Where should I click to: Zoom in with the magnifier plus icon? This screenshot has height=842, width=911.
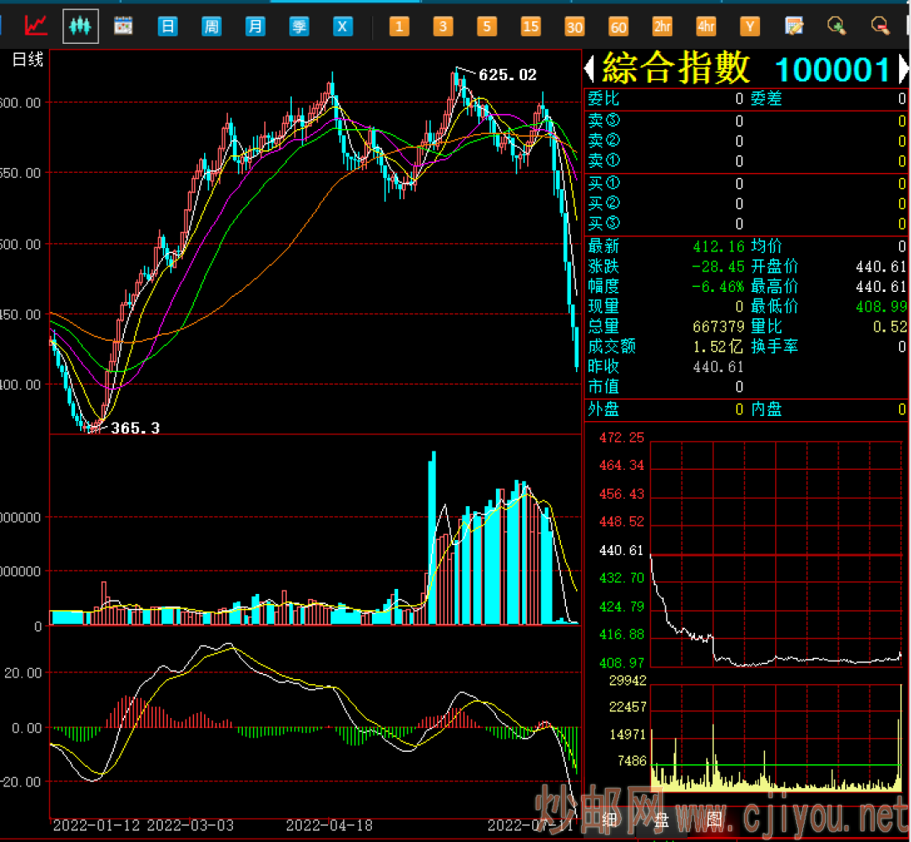point(837,26)
